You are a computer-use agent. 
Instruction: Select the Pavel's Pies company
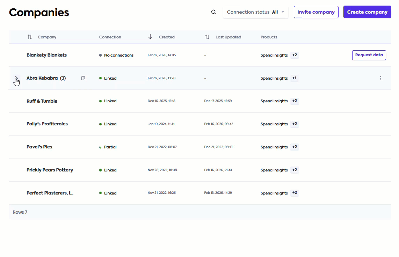(39, 147)
